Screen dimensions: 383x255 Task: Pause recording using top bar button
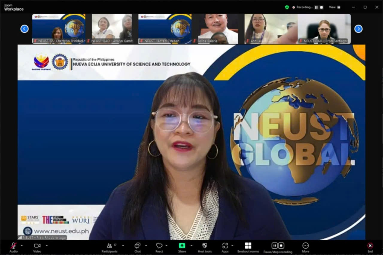click(316, 7)
